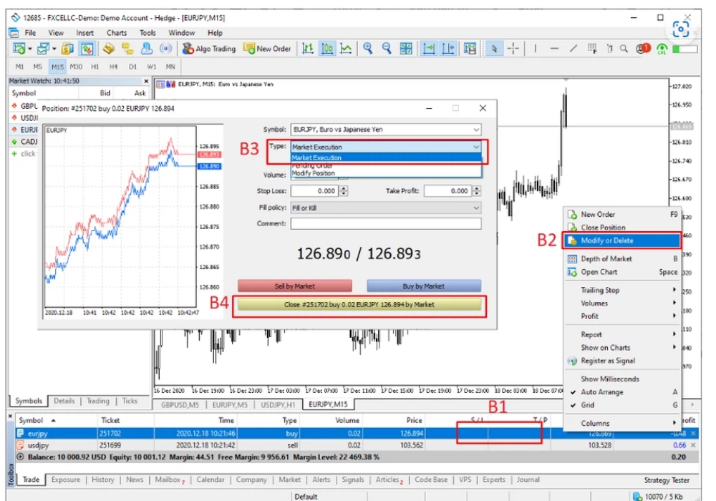Click the tile windows grid icon
Image resolution: width=716 pixels, height=501 pixels.
point(406,49)
